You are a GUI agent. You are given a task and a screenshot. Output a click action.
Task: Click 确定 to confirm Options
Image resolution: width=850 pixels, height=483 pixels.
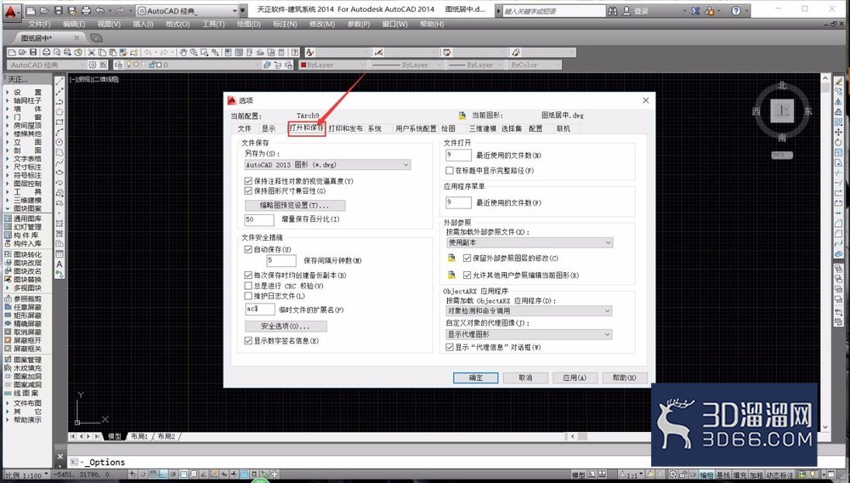[x=476, y=378]
